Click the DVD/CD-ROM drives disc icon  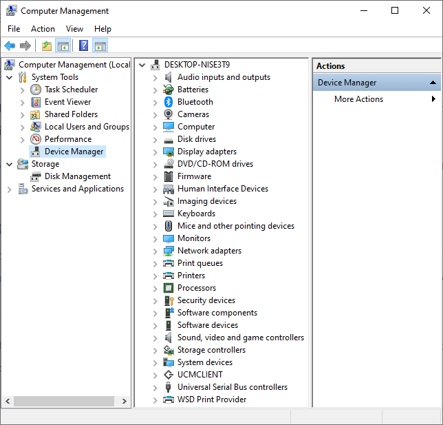click(169, 164)
